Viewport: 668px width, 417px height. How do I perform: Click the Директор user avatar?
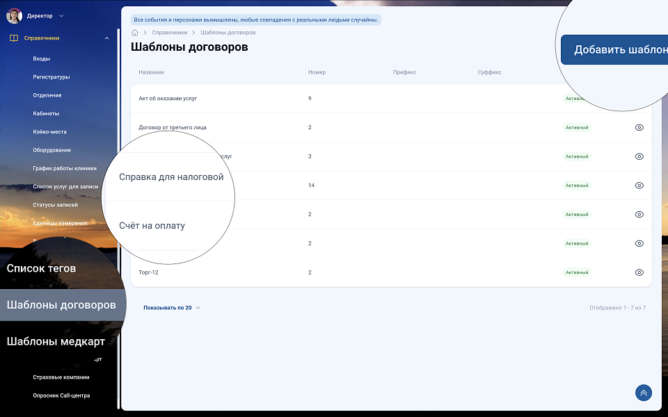(x=14, y=15)
